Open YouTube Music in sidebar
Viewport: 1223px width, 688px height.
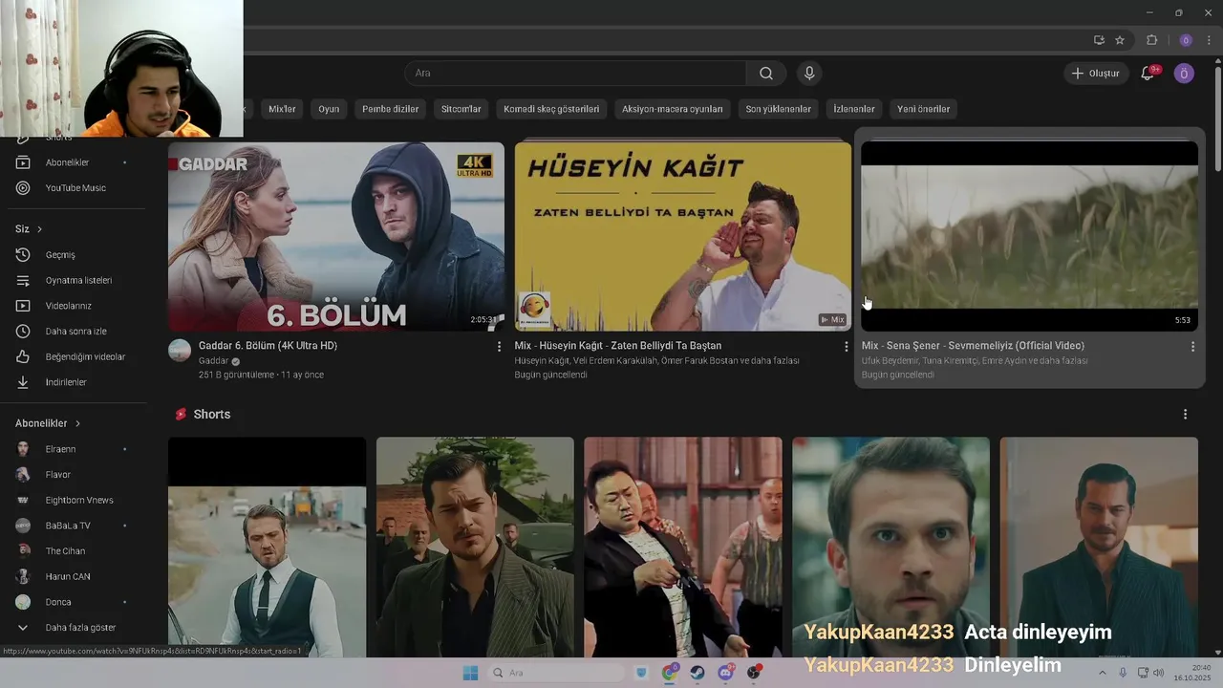click(74, 188)
